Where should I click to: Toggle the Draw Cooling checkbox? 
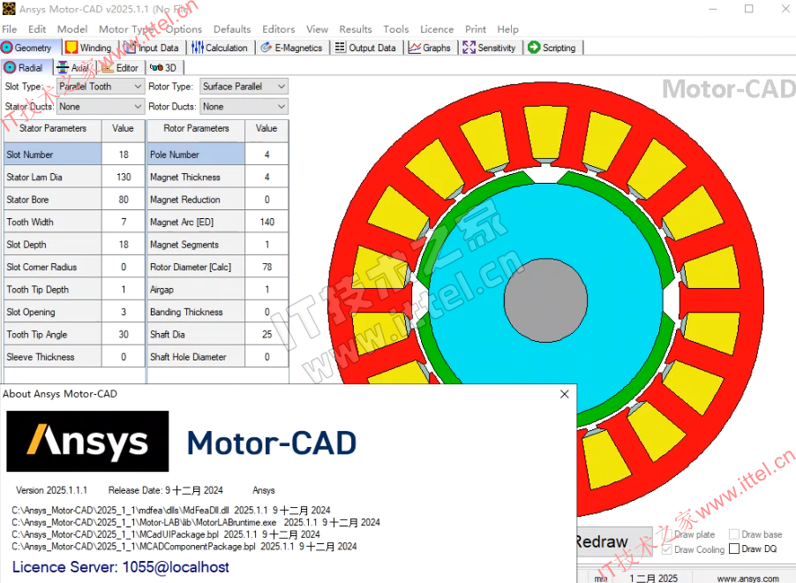click(667, 549)
